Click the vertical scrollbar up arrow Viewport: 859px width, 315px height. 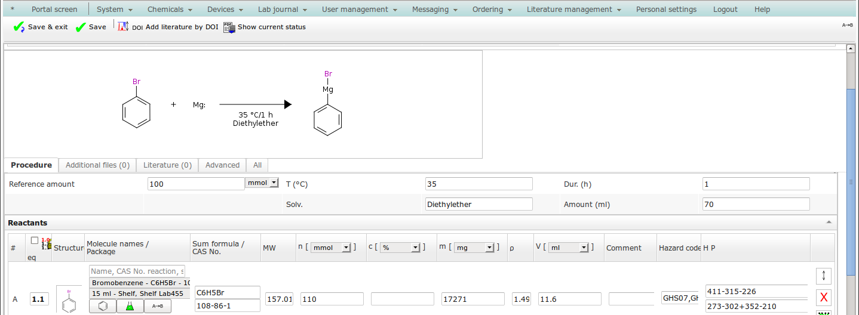point(851,48)
